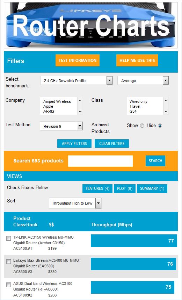Click the Linksys Max-Stream AC5400 product name
The height and width of the screenshot is (300, 182).
(46, 263)
